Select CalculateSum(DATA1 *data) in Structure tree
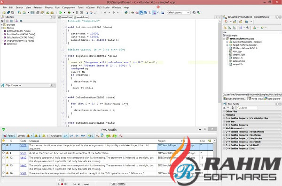282x186 pixels. point(21,37)
